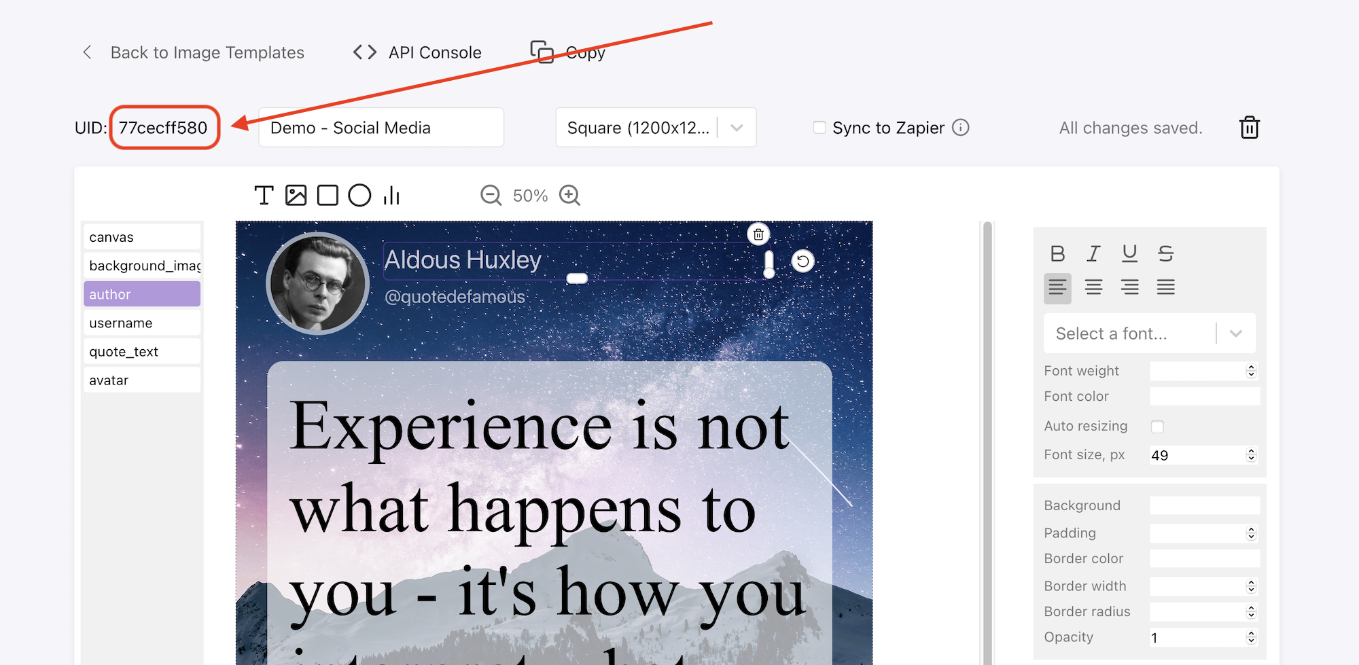Select the Circle shape tool
The height and width of the screenshot is (665, 1359).
click(359, 195)
